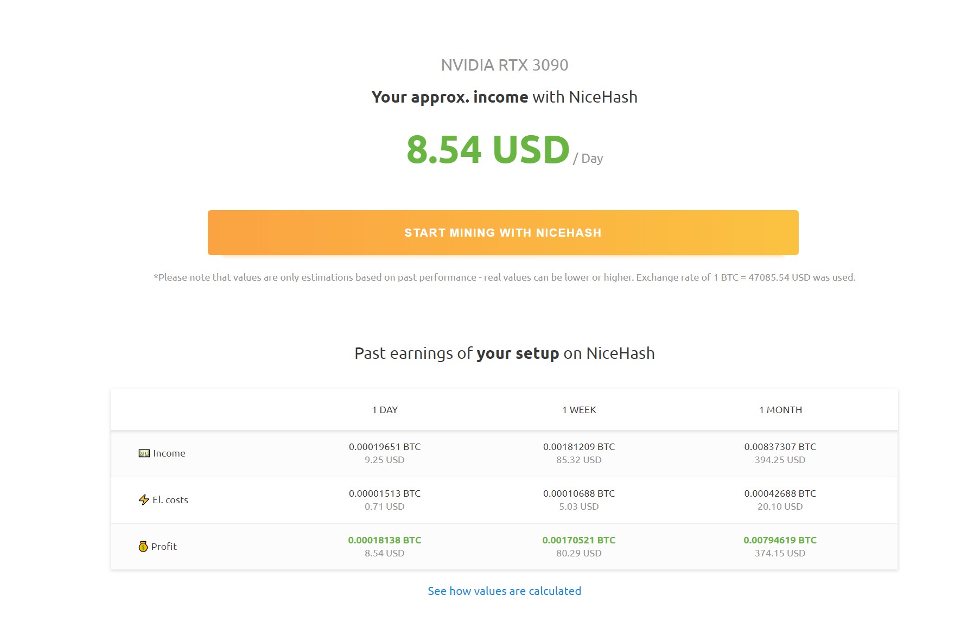Click the 0.00181209 BTC weekly income value
This screenshot has width=980, height=627.
click(579, 447)
